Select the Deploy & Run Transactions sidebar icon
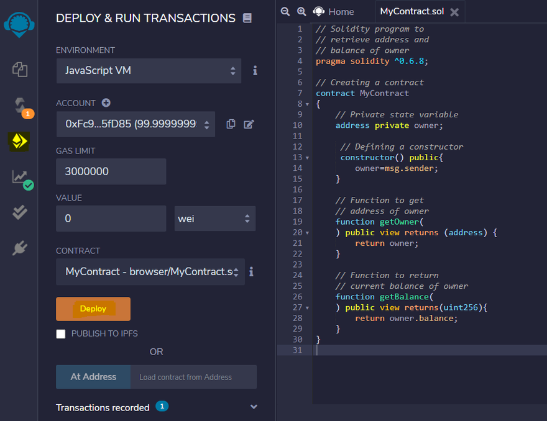The width and height of the screenshot is (547, 421). [x=19, y=142]
